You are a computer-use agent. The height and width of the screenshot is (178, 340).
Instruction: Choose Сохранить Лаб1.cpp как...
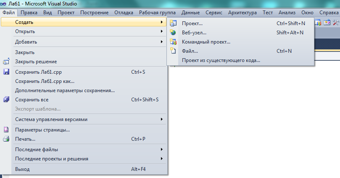(x=84, y=81)
